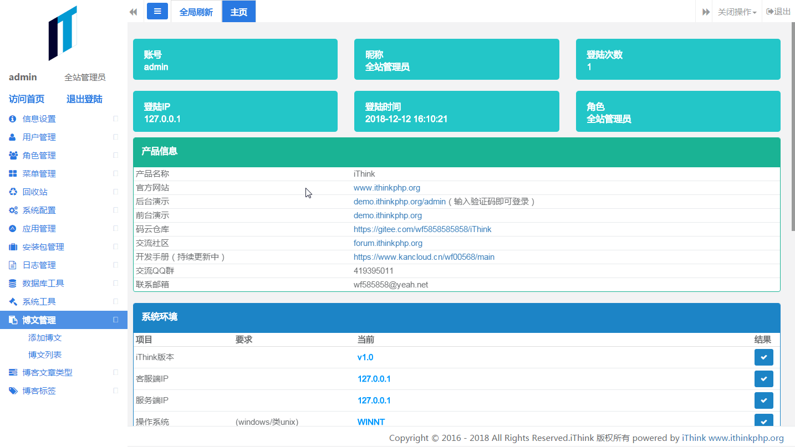The width and height of the screenshot is (795, 447).
Task: Open the kancloud.cn manual link
Action: click(x=424, y=257)
